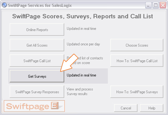The height and width of the screenshot is (115, 168).
Task: Click the Get Surveys button
Action: coord(37,76)
